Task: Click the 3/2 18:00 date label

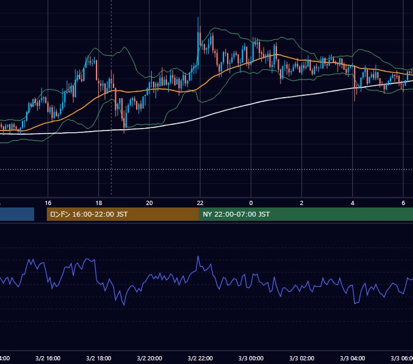Action: click(x=98, y=358)
